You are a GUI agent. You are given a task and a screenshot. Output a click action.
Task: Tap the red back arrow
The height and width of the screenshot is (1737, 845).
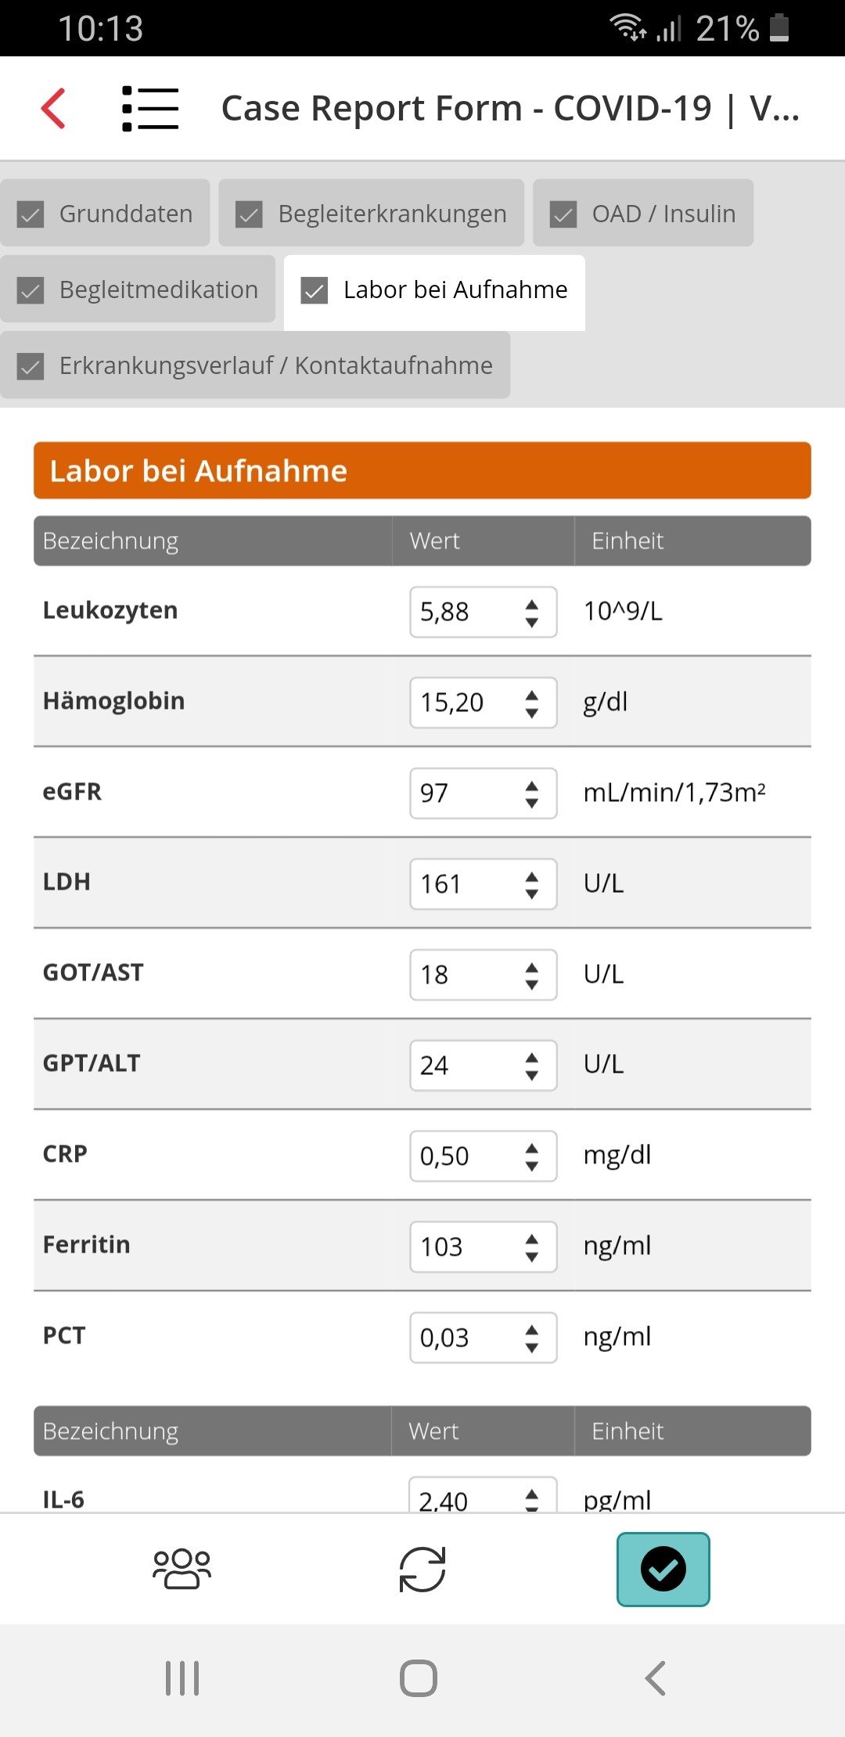(x=53, y=108)
